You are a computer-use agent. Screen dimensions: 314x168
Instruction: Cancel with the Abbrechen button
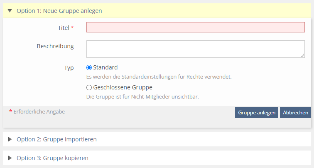click(295, 113)
